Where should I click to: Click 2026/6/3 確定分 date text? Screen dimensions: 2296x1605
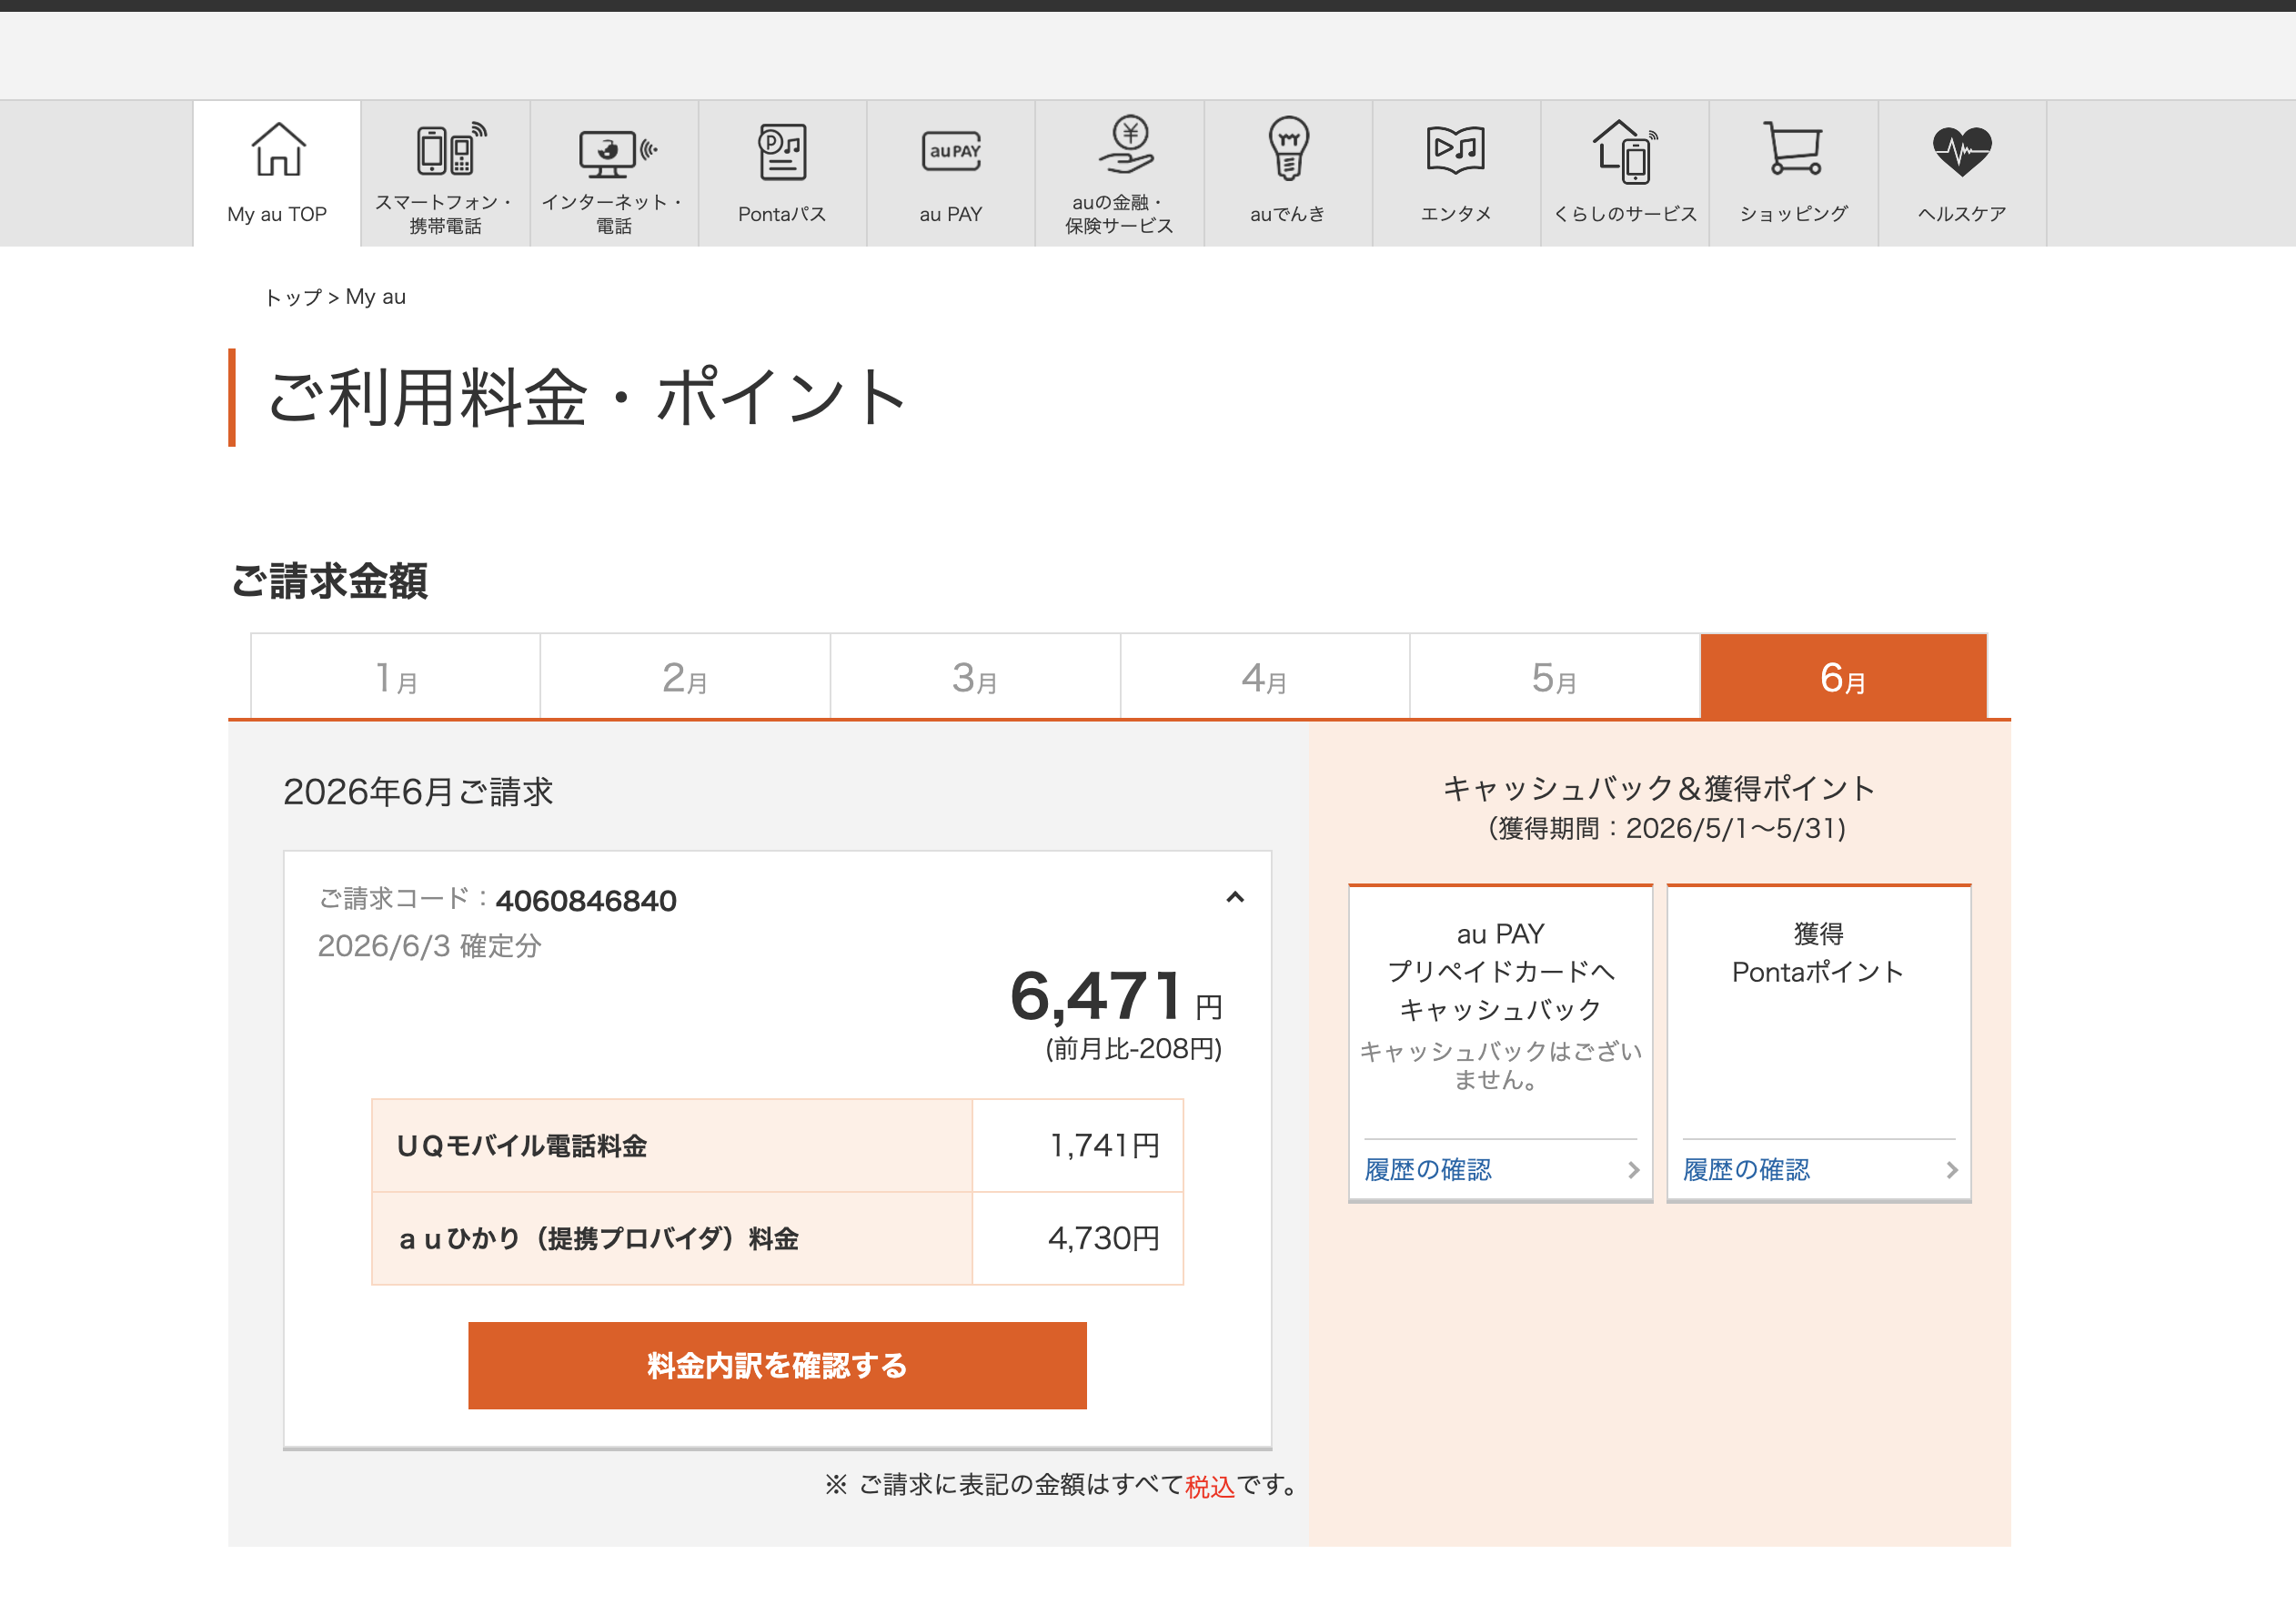click(x=430, y=945)
